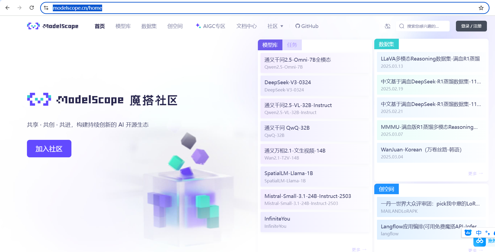This screenshot has height=252, width=495.
Task: Open Mistral-Small-3.1-24B-Instruct-2503 model
Action: click(315, 199)
